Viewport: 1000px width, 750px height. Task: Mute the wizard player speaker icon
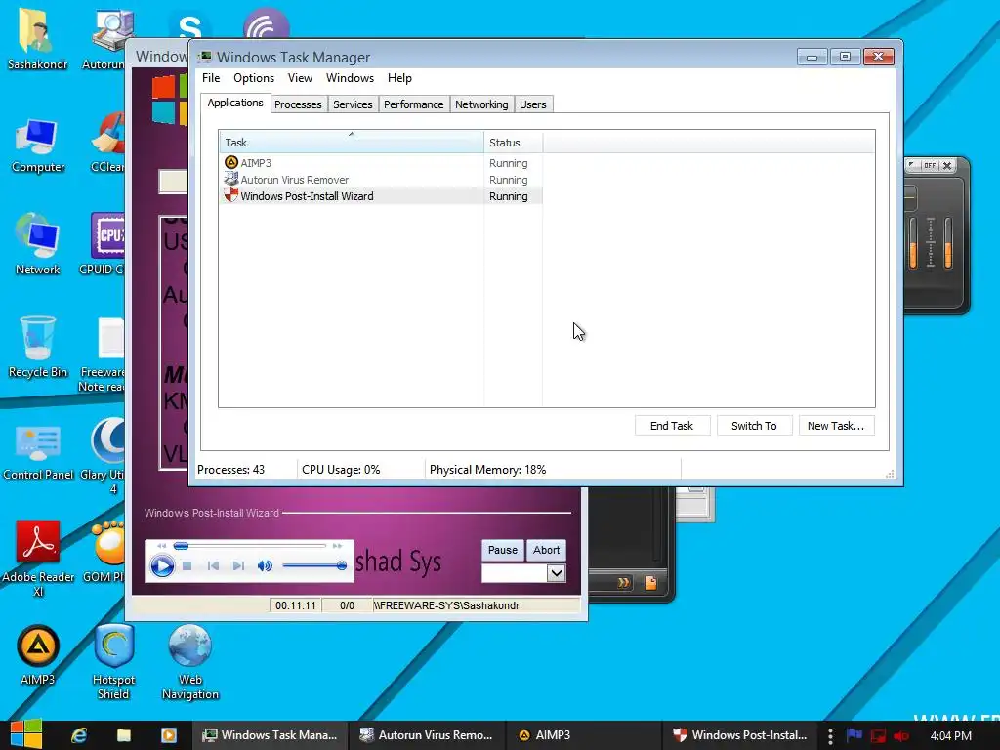[x=265, y=565]
